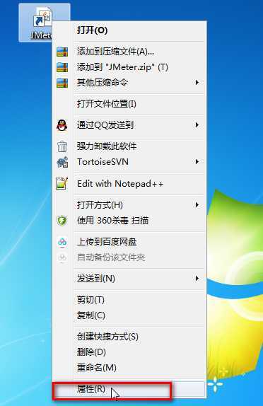Choose 通过QQ发送到 entry
Screen dimensions: 263x406
click(x=129, y=125)
